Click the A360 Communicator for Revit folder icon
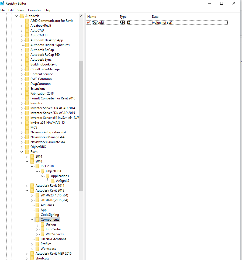This screenshot has width=242, height=260. [x=27, y=21]
